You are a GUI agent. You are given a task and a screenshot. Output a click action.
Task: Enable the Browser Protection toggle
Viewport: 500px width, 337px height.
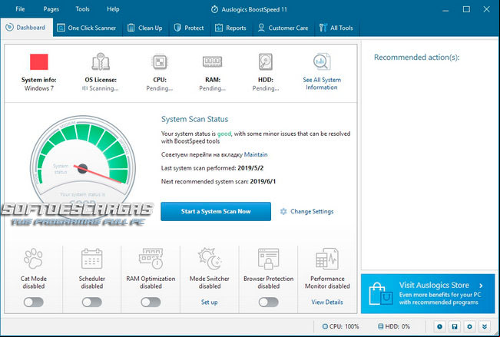point(269,302)
